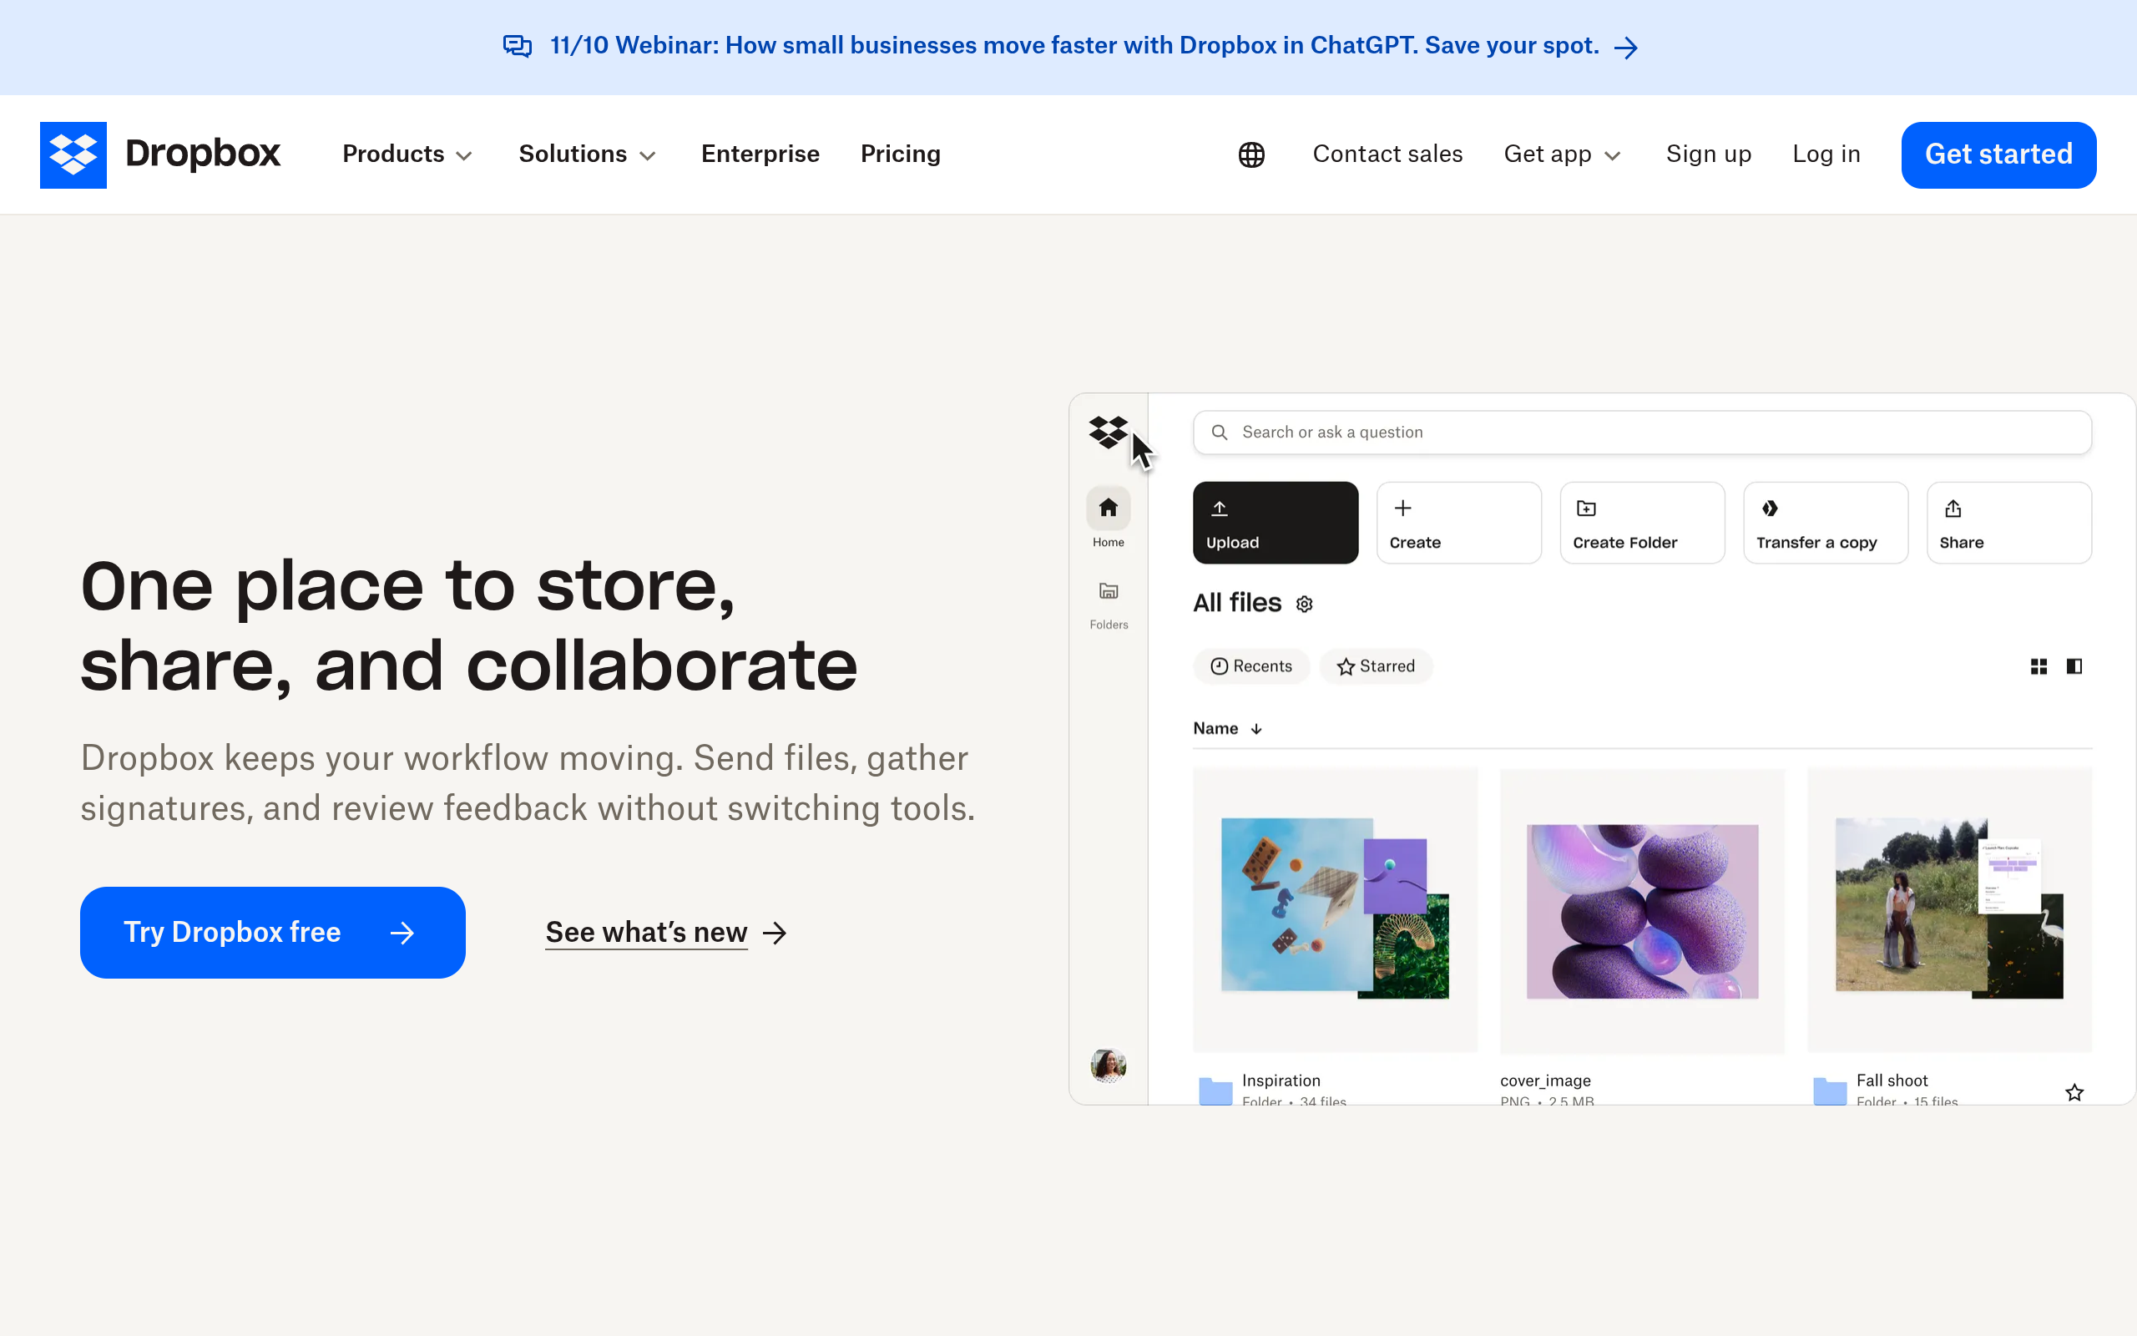Viewport: 2137px width, 1336px height.
Task: Click the Log in link
Action: tap(1826, 154)
